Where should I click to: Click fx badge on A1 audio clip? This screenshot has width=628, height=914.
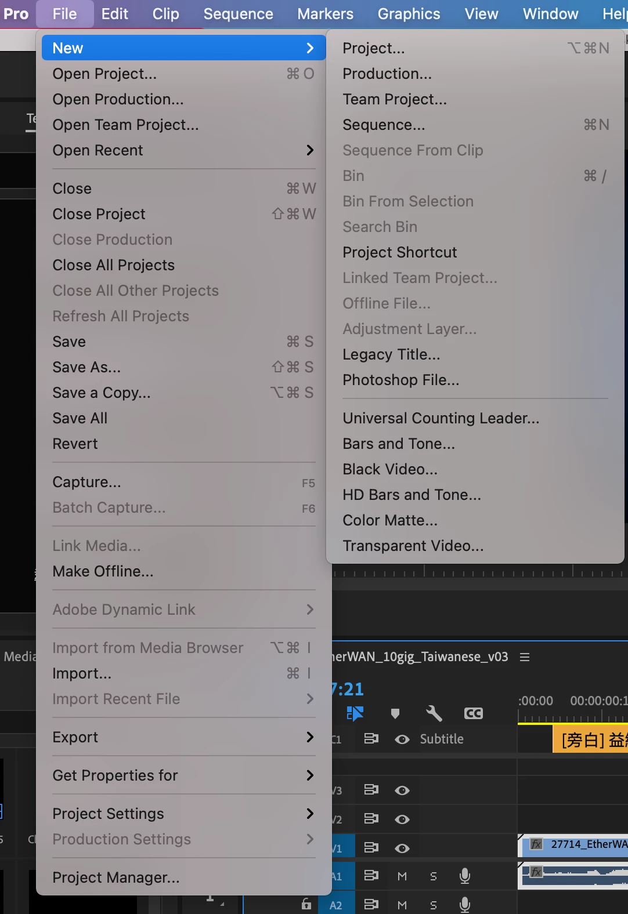tap(536, 872)
